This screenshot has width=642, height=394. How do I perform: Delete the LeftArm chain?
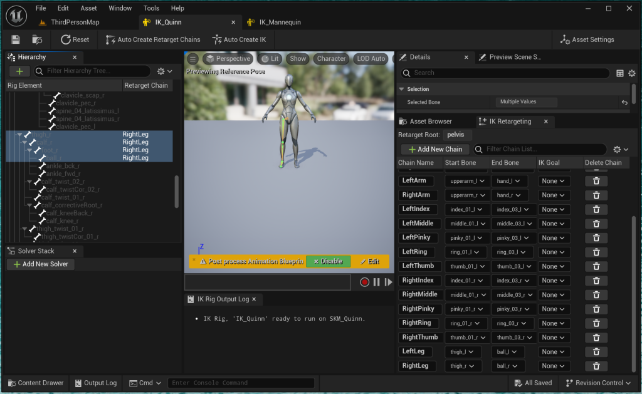[596, 181]
